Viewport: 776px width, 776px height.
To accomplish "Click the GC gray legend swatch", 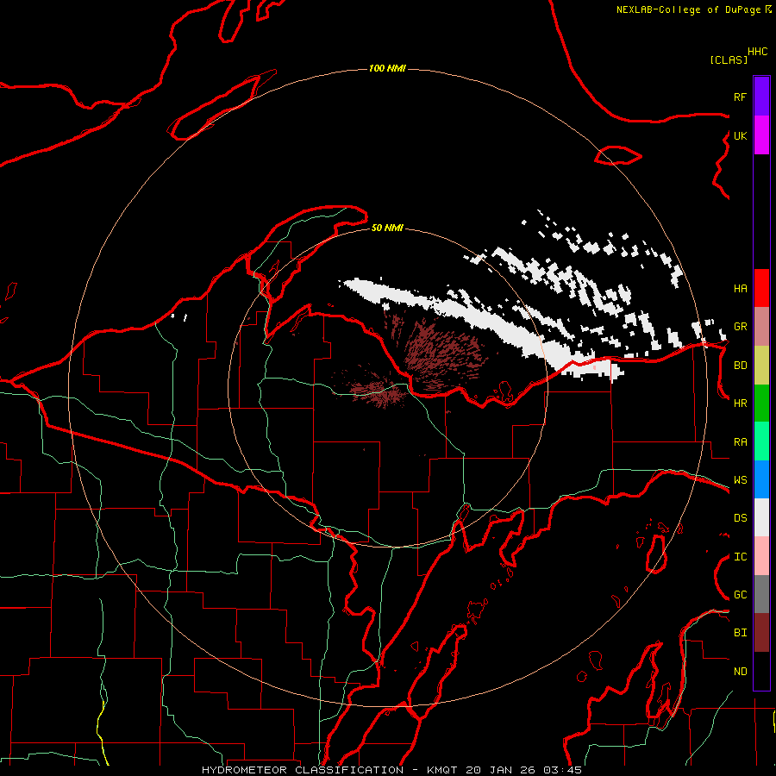I will point(761,594).
